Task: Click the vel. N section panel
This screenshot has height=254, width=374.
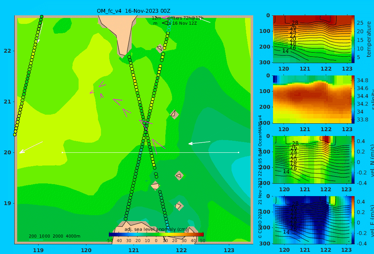Action: (x=312, y=159)
